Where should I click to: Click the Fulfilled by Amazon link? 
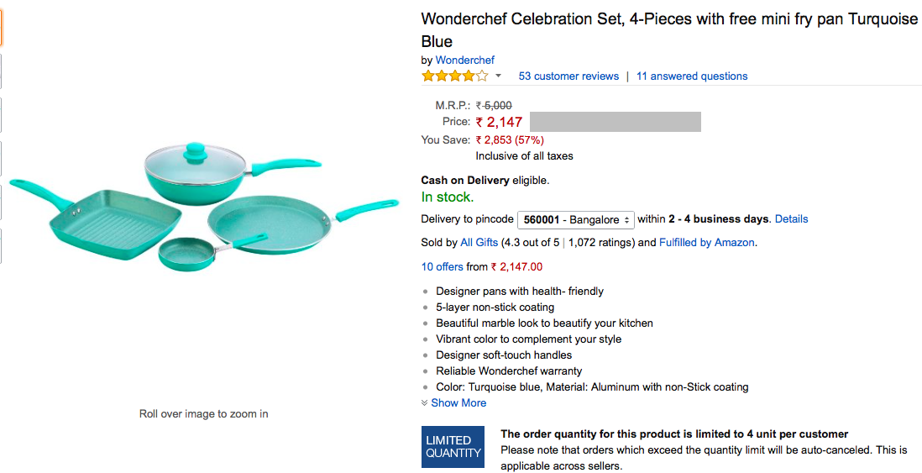(x=707, y=243)
